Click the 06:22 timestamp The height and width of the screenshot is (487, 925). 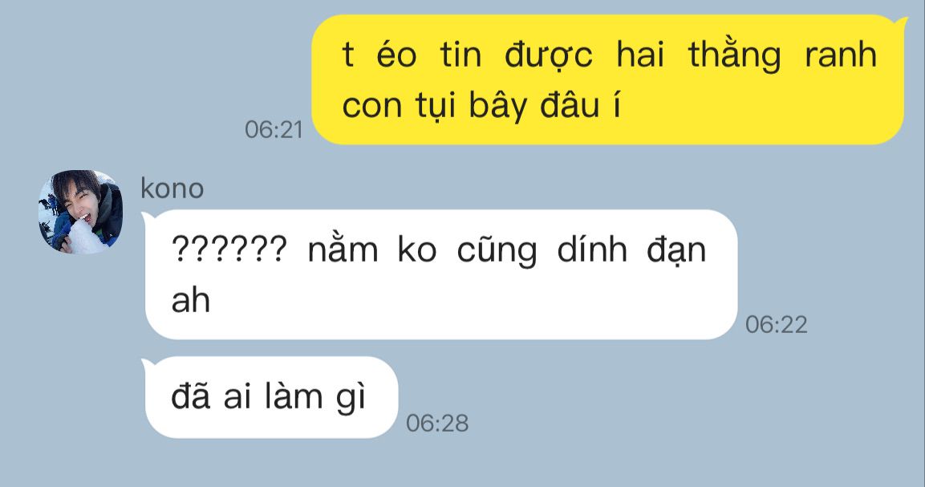coord(777,324)
